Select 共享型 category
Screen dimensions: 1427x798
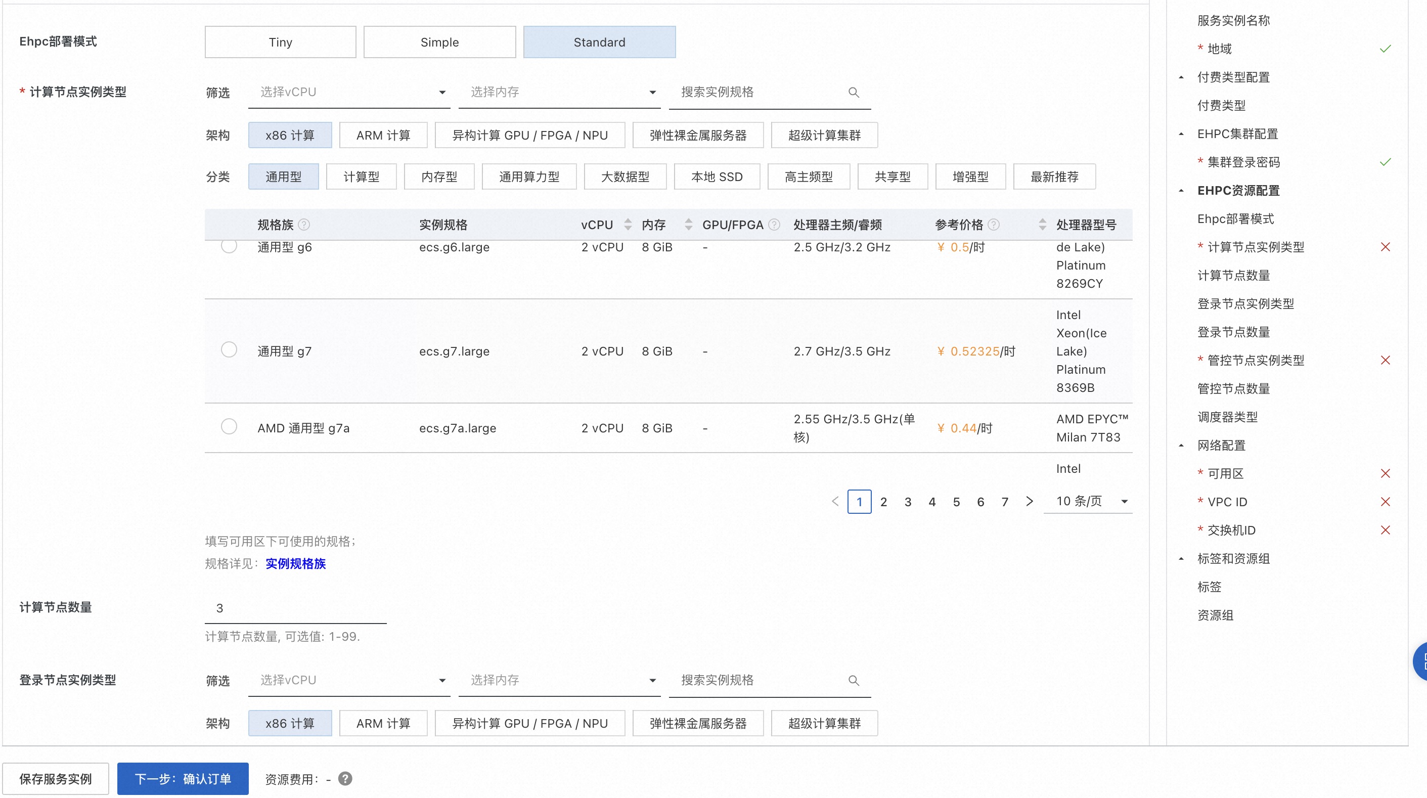(x=893, y=177)
